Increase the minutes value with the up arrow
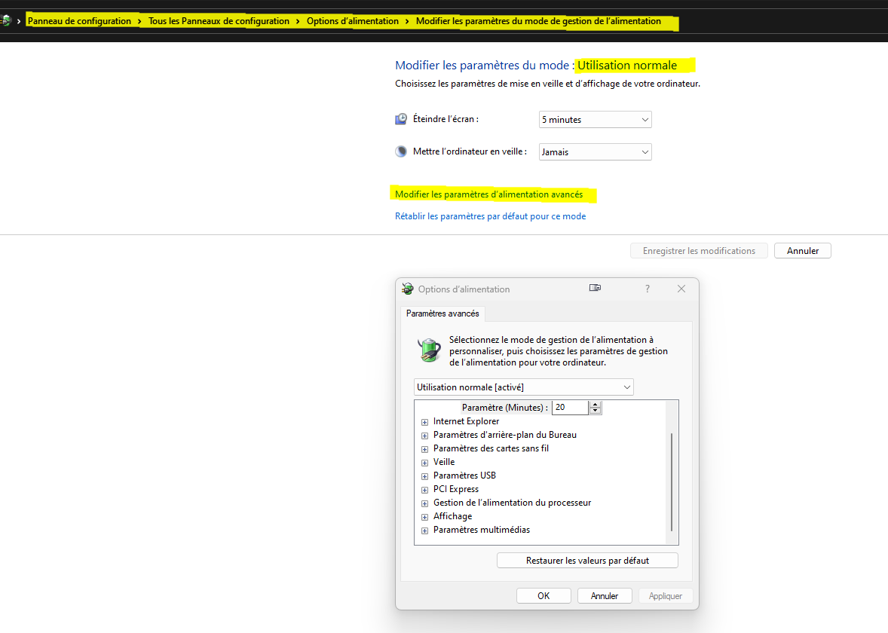 596,405
